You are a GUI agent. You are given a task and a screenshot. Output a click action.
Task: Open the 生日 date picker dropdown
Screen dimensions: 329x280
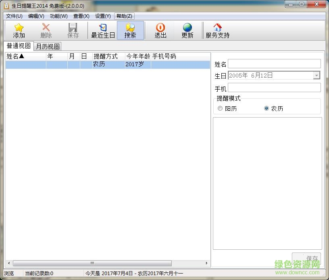317,75
